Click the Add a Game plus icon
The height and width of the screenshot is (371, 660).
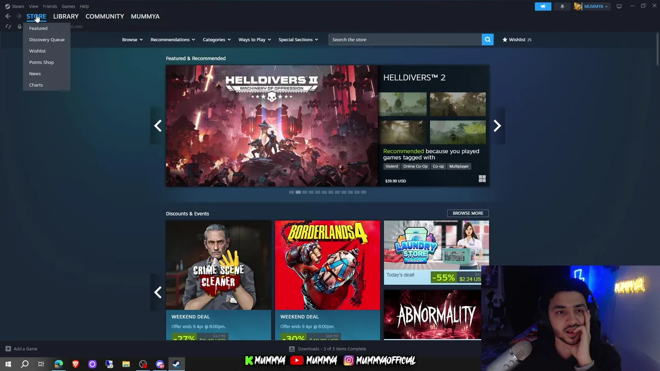point(8,349)
